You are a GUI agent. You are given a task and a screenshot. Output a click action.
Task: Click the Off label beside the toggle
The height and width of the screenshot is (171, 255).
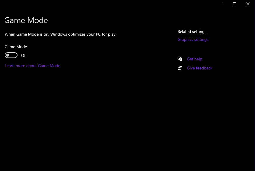pos(24,55)
